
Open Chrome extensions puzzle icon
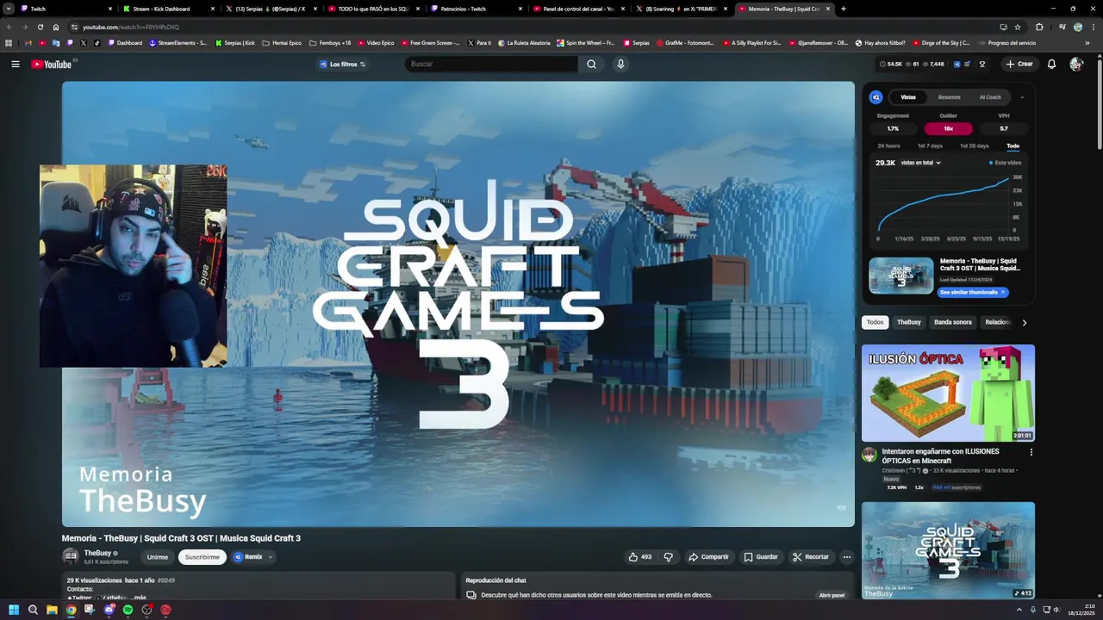pyautogui.click(x=1038, y=27)
